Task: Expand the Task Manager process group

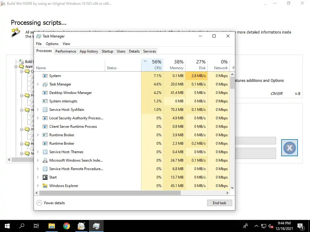Action: [38, 84]
